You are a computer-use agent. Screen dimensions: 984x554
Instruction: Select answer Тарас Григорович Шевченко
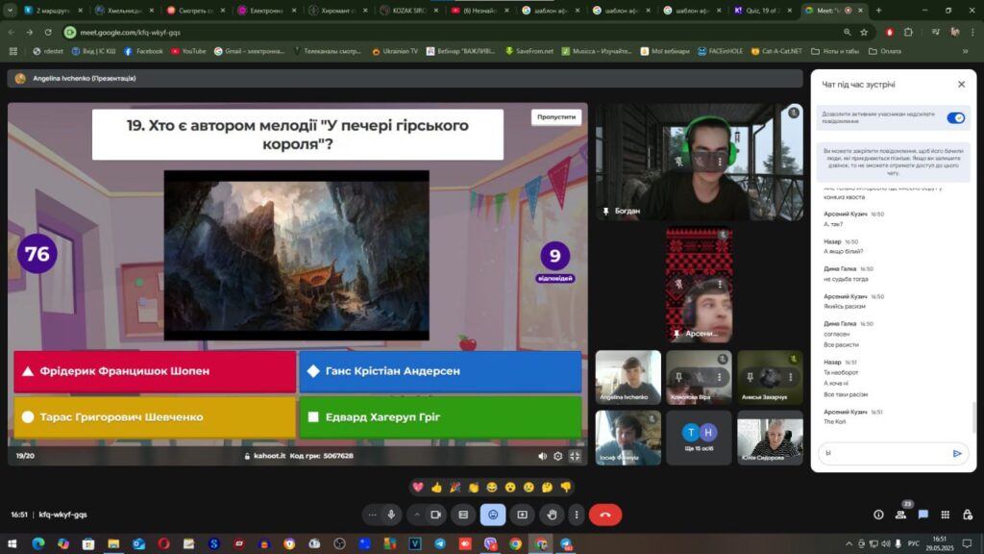click(155, 417)
